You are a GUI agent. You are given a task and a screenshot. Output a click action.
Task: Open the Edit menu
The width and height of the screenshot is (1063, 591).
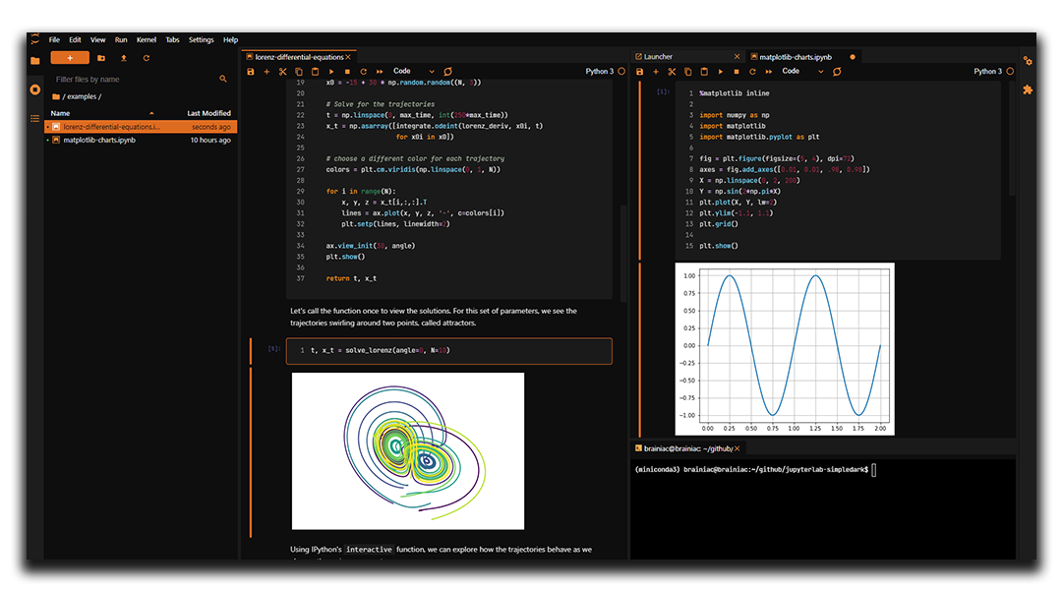click(x=75, y=40)
